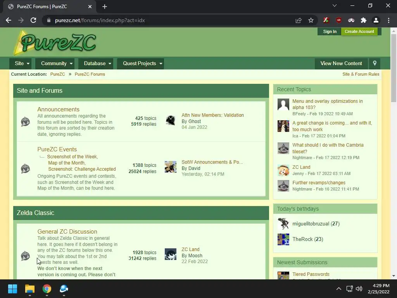The height and width of the screenshot is (298, 397).
Task: Click the browser forward arrow
Action: coord(21,20)
